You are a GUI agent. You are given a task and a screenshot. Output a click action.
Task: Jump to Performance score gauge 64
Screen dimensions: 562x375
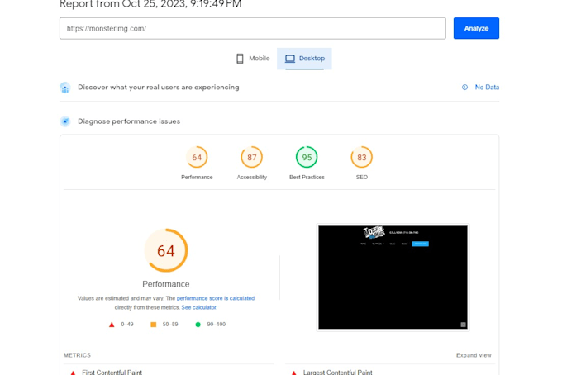(x=197, y=157)
